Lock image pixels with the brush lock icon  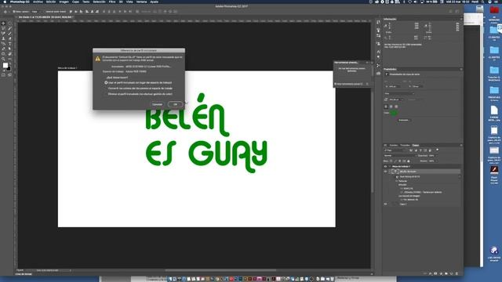(395, 161)
